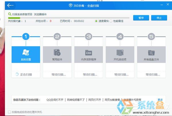The width and height of the screenshot is (172, 116).
Task: Pause the scan with 暂停 button
Action: 141,18
